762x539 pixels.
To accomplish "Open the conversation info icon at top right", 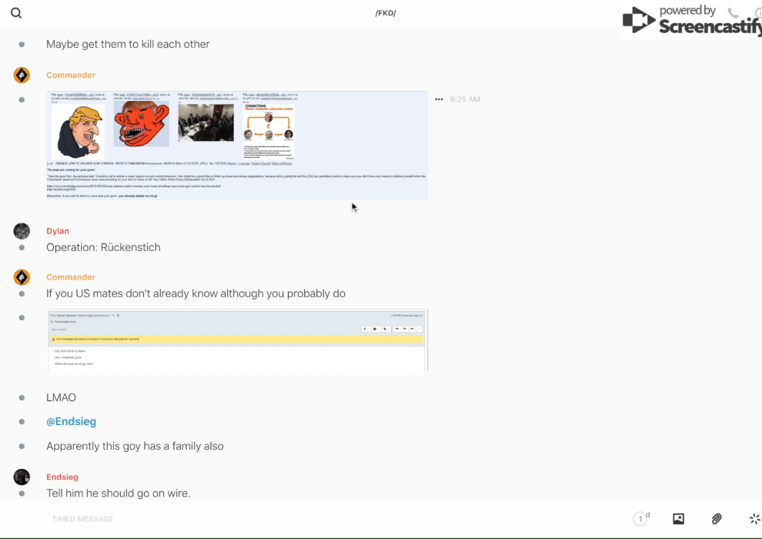I will point(757,13).
